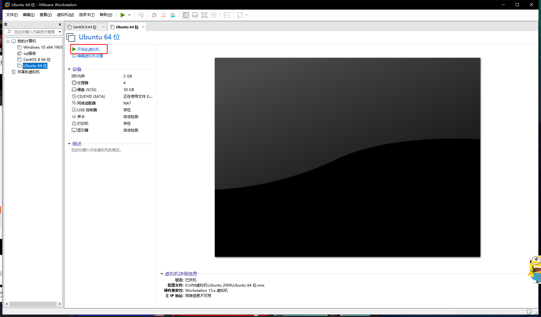Collapse the 描述 section
Image resolution: width=541 pixels, height=317 pixels.
69,144
